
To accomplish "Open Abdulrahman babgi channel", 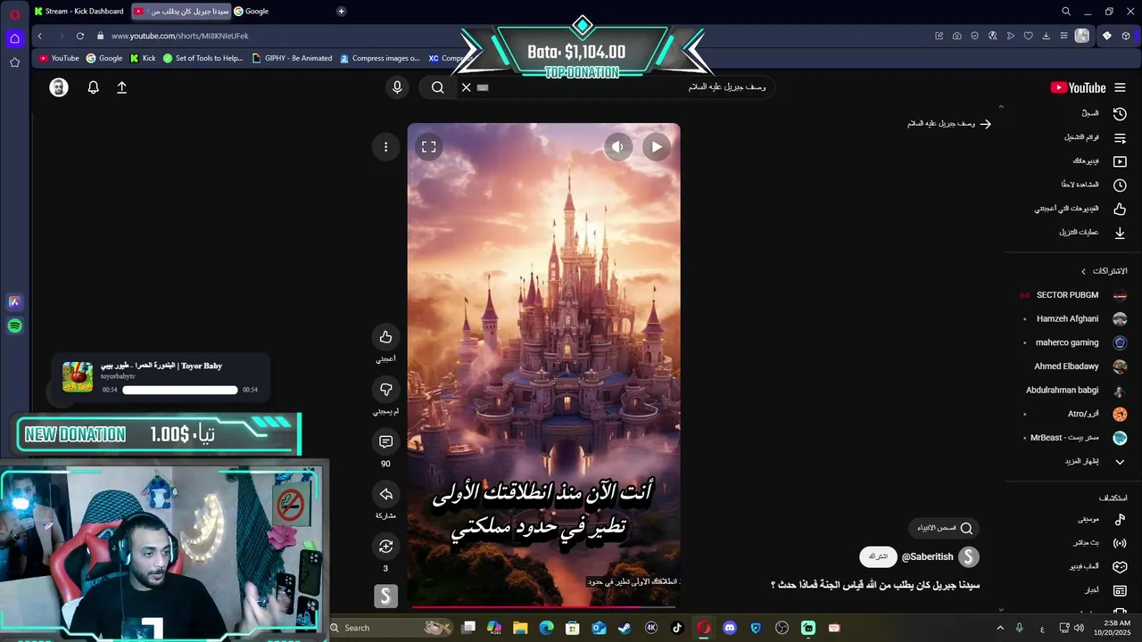I will coord(1074,391).
